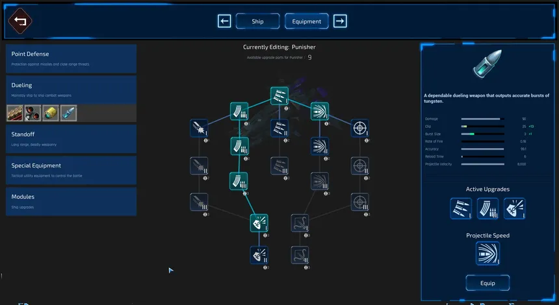Open the Point Defense category

point(71,58)
